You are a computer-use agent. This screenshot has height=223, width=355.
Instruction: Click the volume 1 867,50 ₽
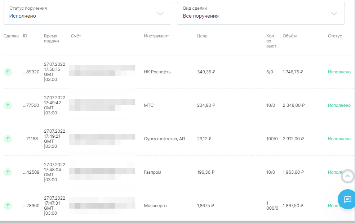coord(293,206)
